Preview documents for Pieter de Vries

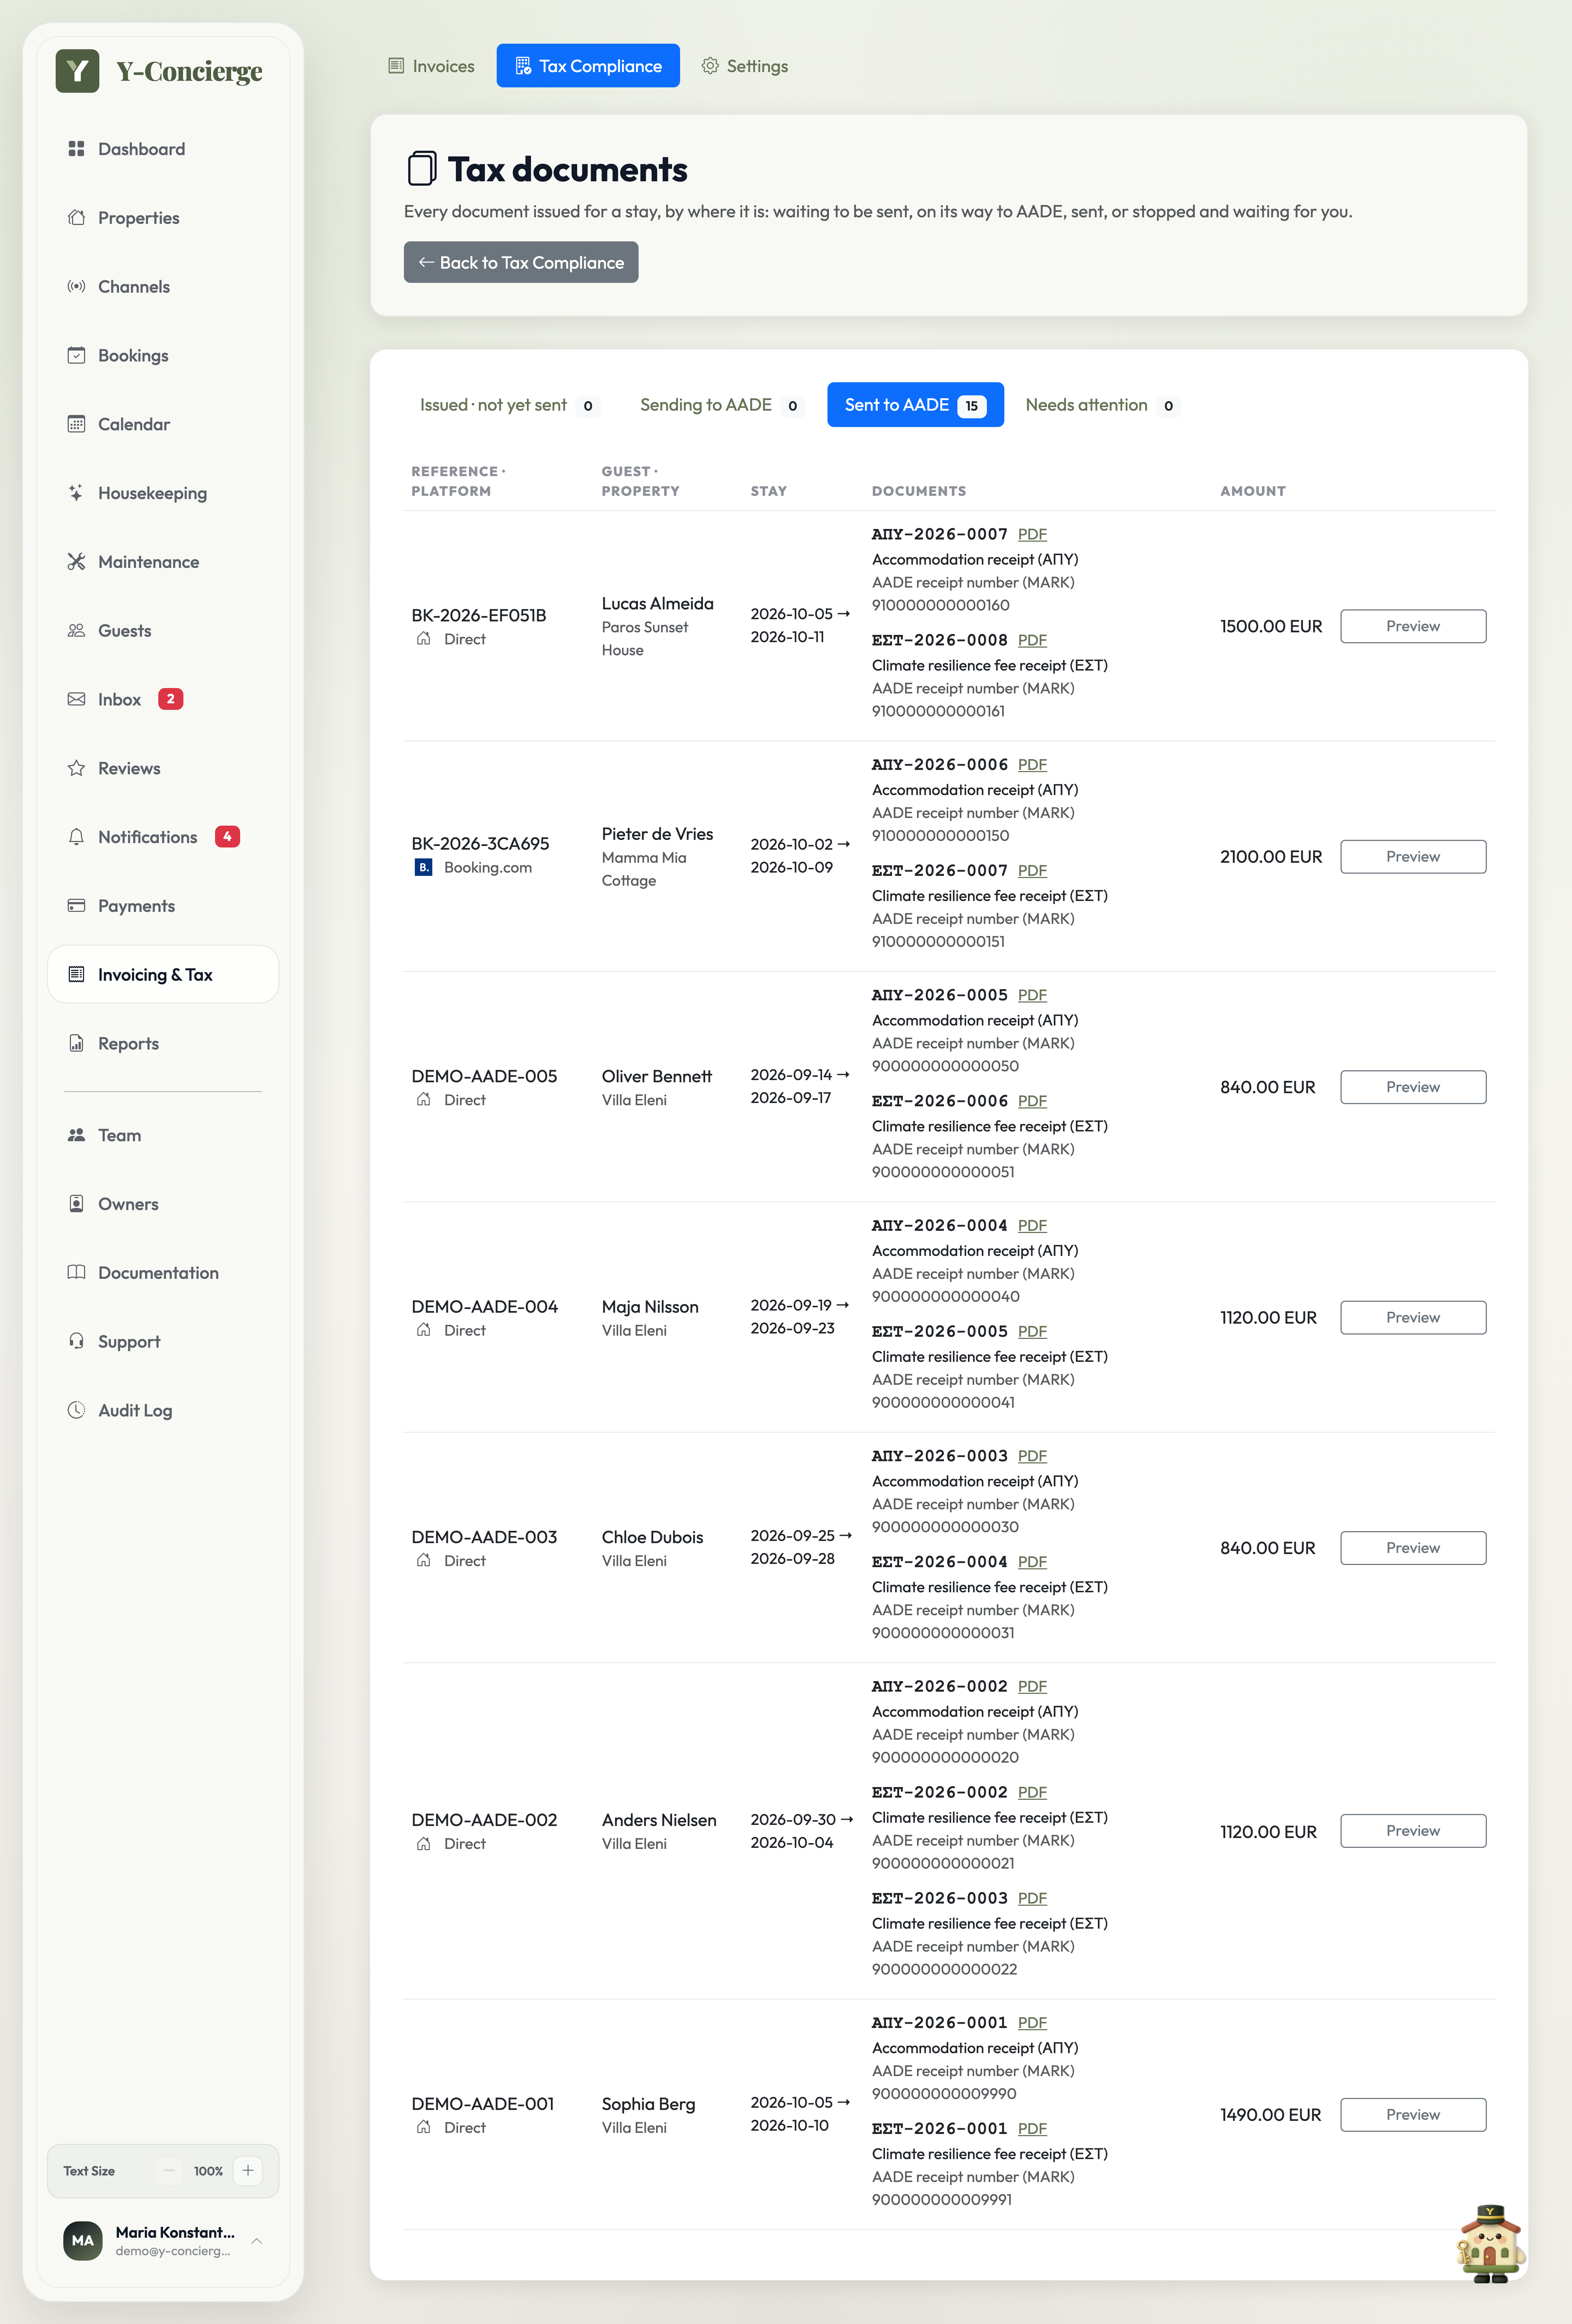[1412, 857]
